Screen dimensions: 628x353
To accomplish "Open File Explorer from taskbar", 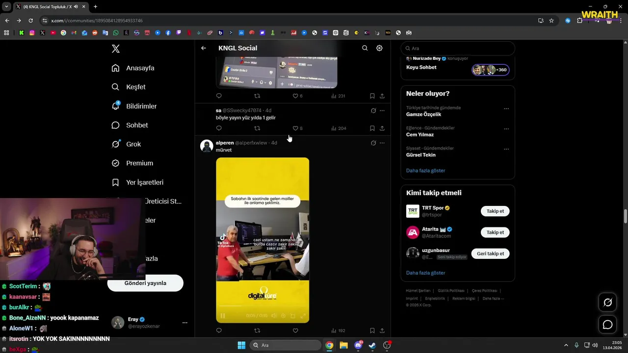I will 343,345.
